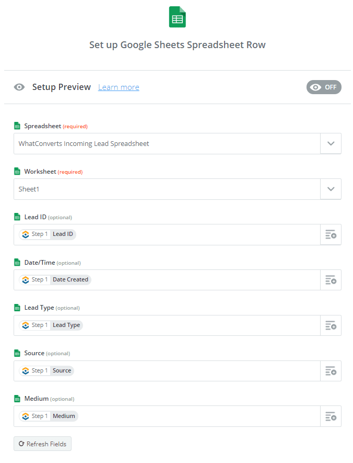Click the insert-field icon for Lead ID
Image resolution: width=353 pixels, height=463 pixels.
pyautogui.click(x=331, y=234)
